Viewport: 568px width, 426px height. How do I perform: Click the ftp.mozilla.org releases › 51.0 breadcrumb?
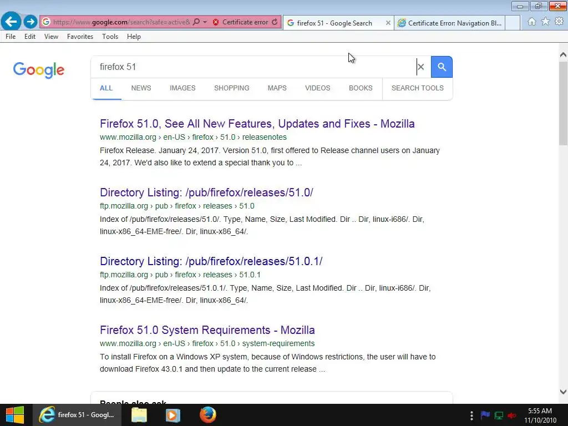coord(177,206)
